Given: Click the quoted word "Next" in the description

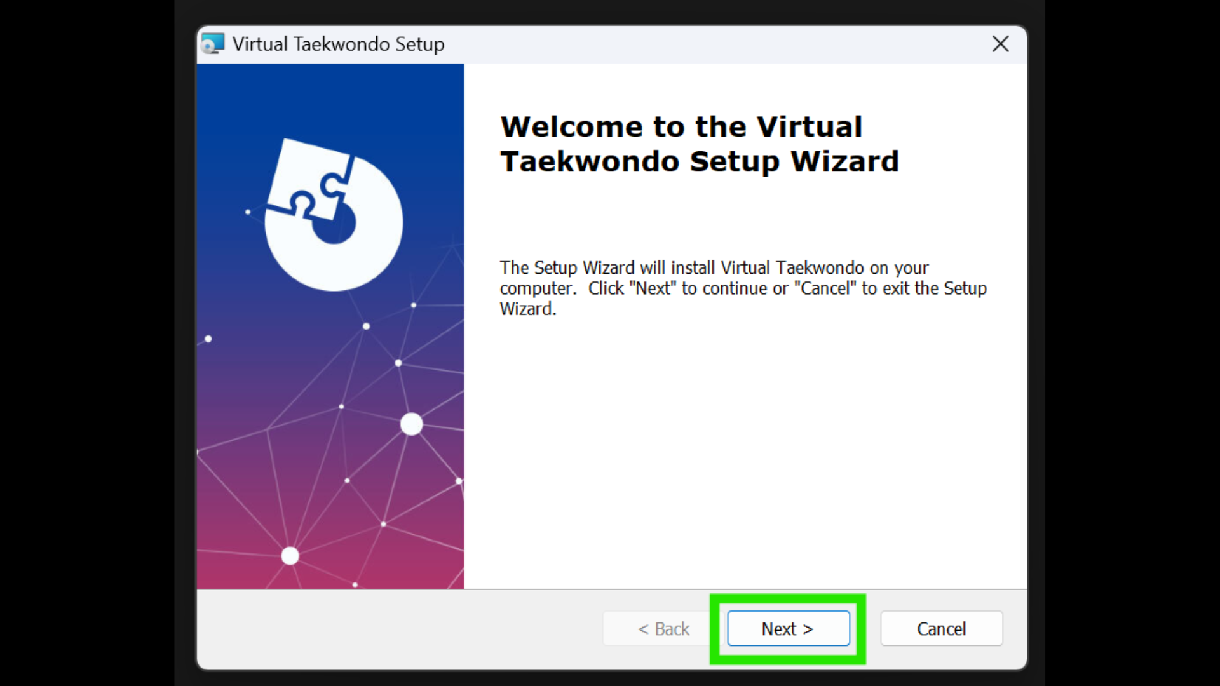Looking at the screenshot, I should (653, 288).
